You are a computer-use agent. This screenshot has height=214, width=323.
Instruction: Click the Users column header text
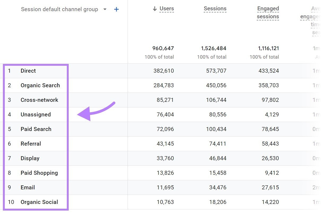coord(167,8)
